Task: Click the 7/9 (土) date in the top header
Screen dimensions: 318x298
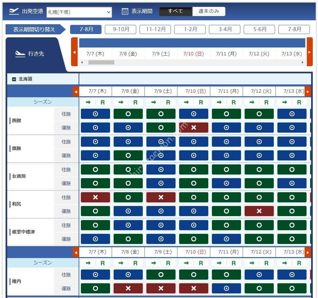Action: (x=161, y=54)
